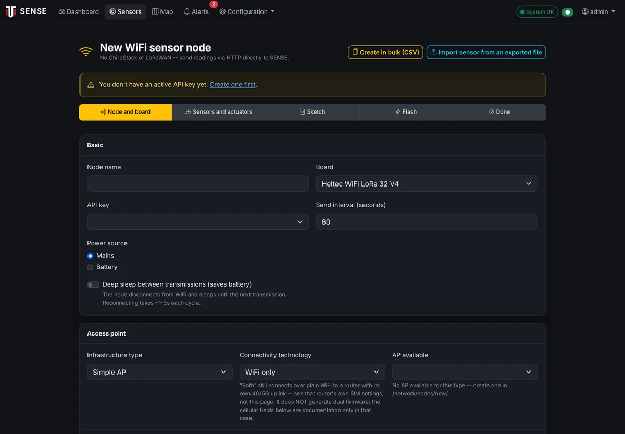Follow the Create one first link
The width and height of the screenshot is (625, 434).
point(233,84)
